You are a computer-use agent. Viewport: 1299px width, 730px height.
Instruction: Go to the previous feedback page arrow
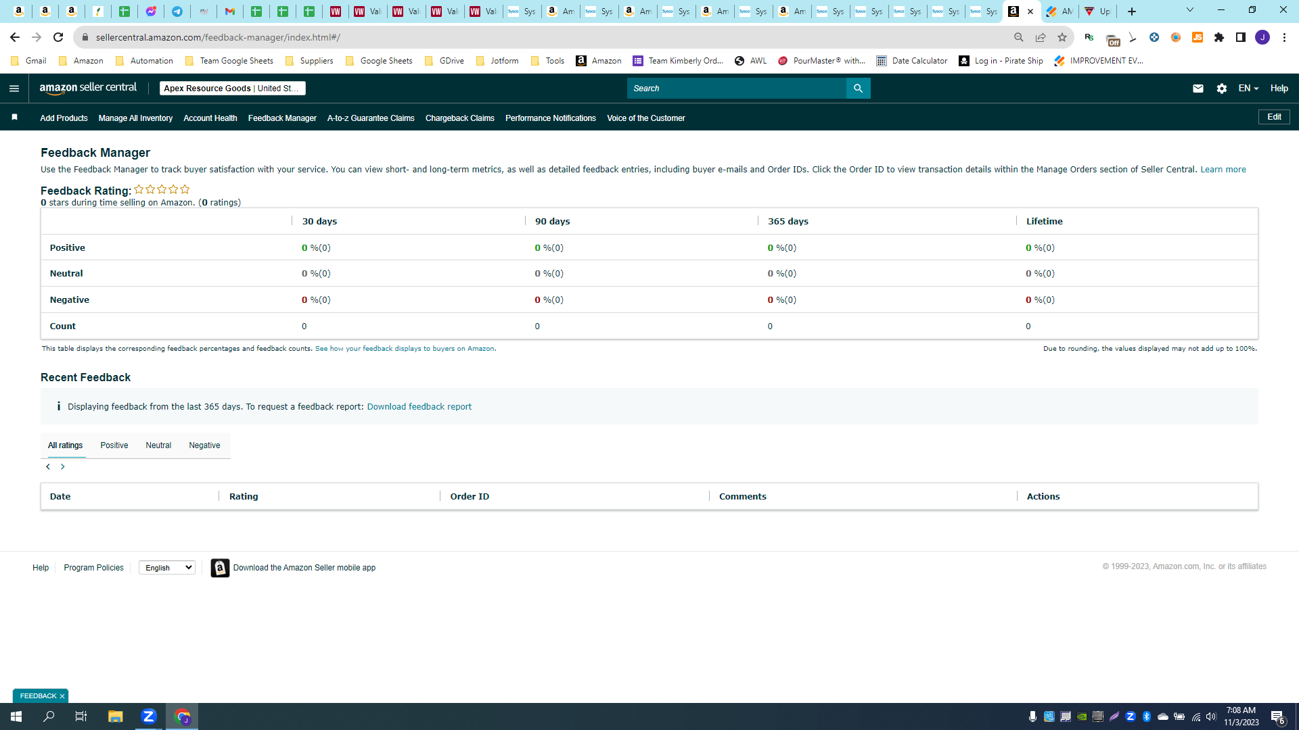47,466
